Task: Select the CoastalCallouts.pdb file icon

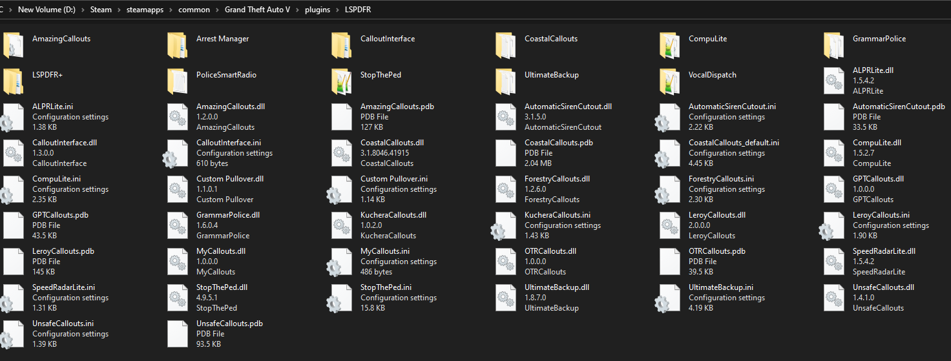Action: [x=505, y=153]
